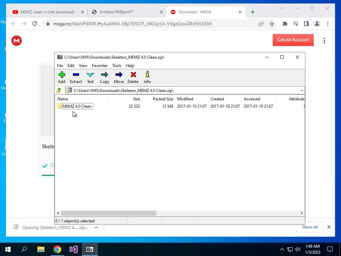
Task: Open the Favorites menu in 7-Zip
Action: (100, 66)
